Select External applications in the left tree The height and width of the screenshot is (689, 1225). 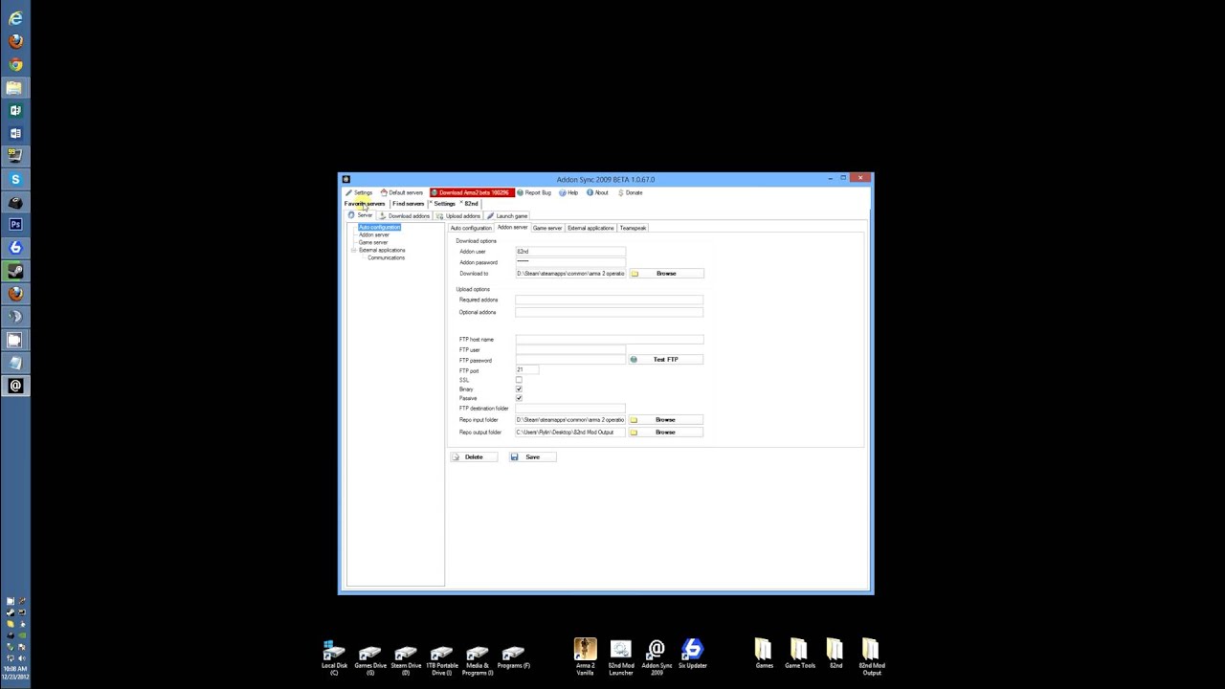coord(382,250)
